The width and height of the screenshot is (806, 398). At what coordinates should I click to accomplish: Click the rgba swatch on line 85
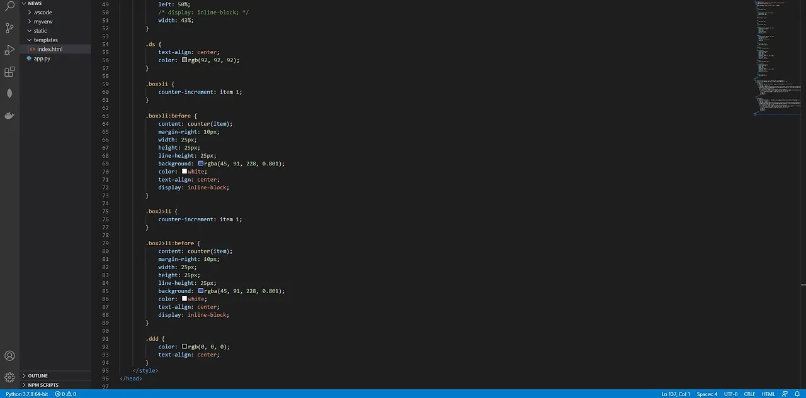201,291
